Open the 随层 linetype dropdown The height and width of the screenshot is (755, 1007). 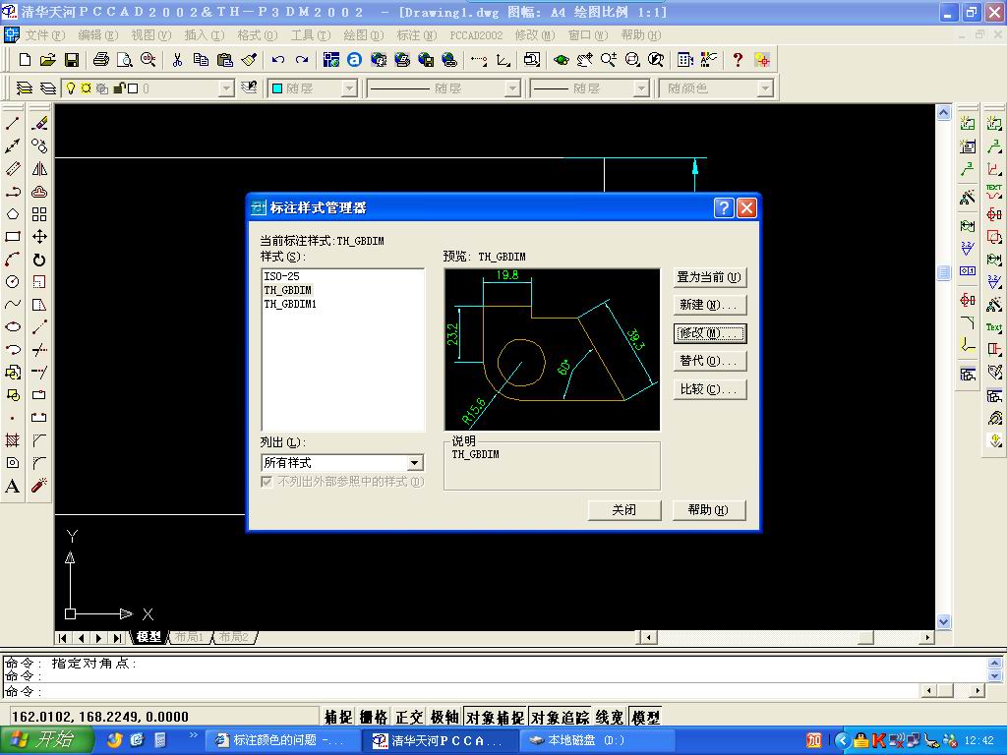pyautogui.click(x=511, y=87)
